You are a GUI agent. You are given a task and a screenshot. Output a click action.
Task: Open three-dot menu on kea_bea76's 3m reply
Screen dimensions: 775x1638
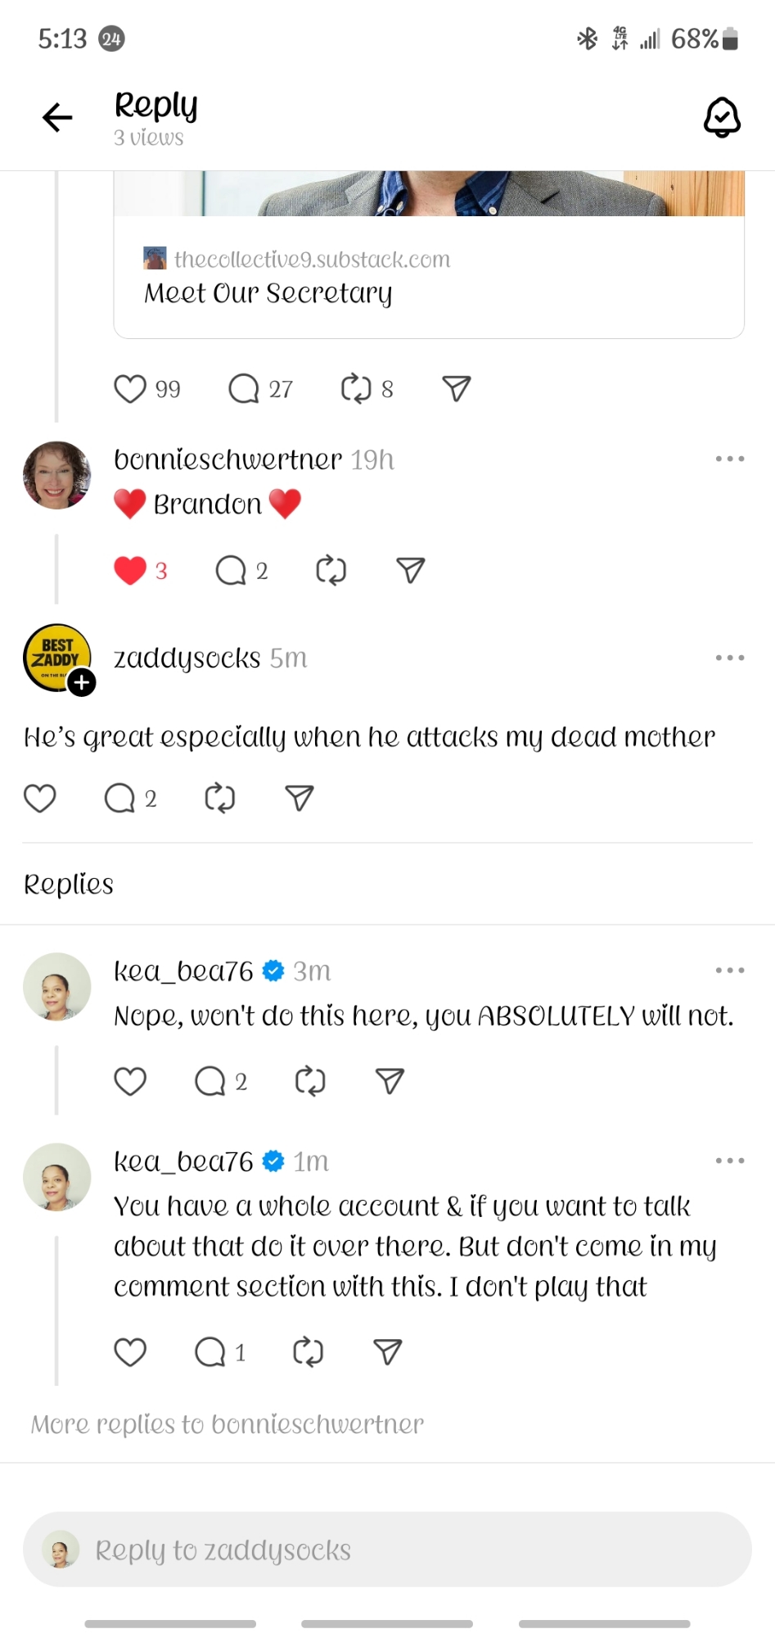click(729, 971)
